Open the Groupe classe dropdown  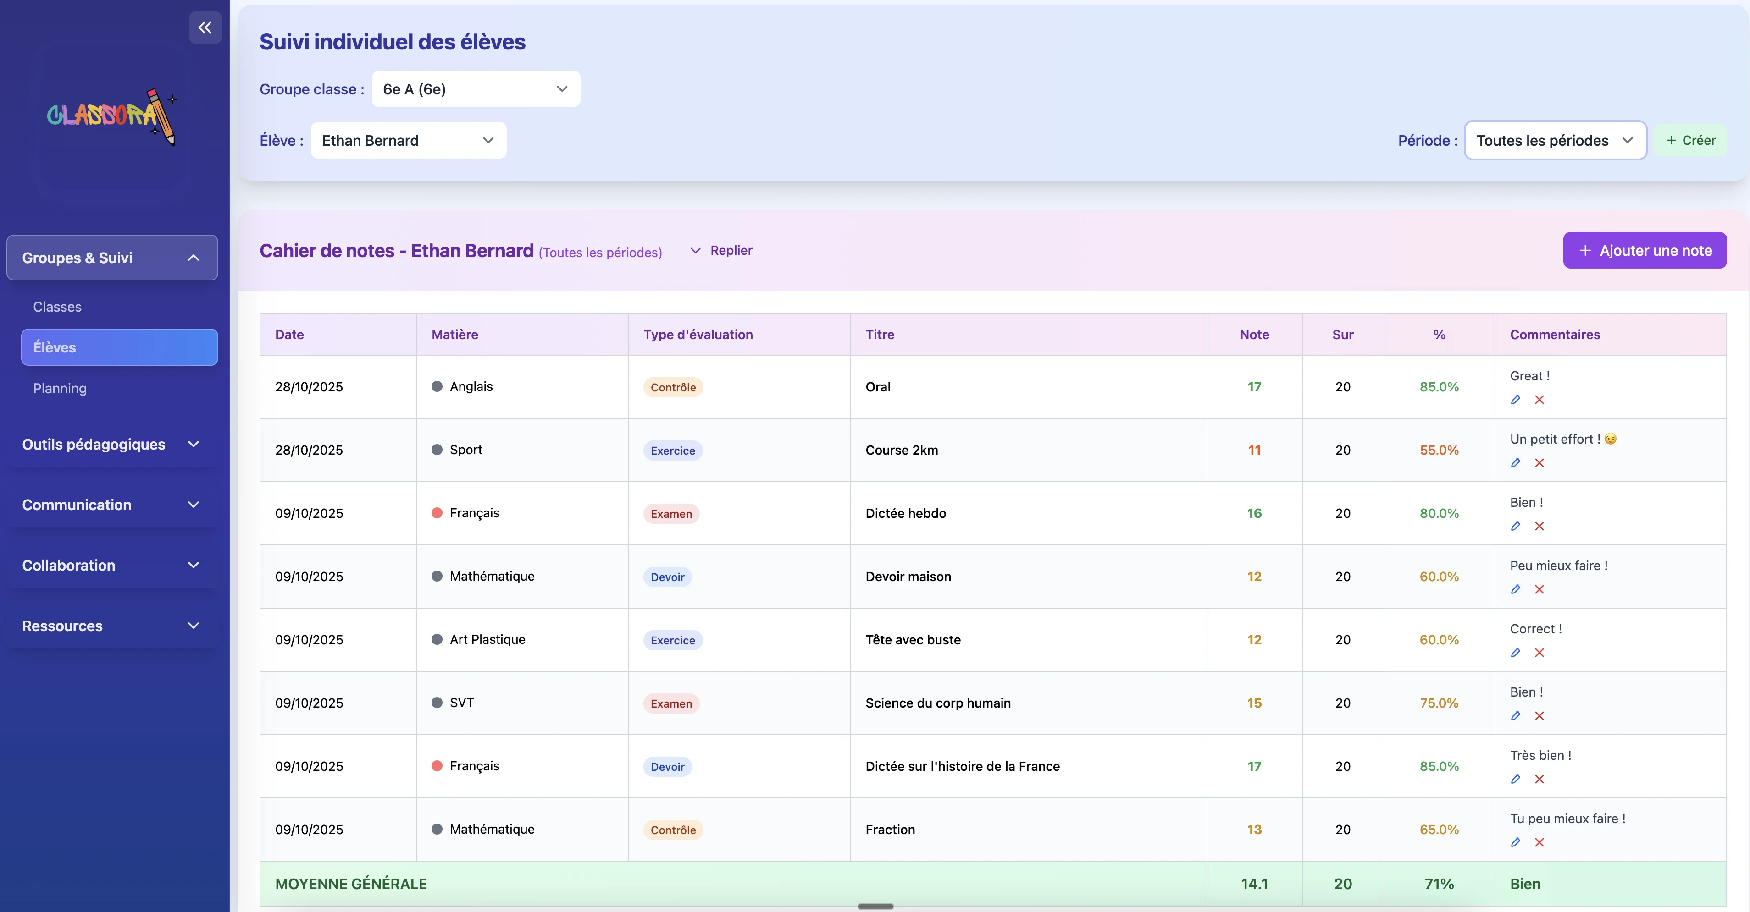[476, 89]
